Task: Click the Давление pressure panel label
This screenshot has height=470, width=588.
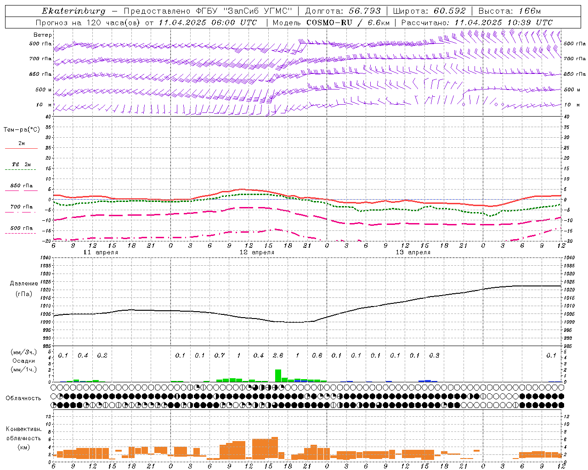Action: pyautogui.click(x=24, y=284)
